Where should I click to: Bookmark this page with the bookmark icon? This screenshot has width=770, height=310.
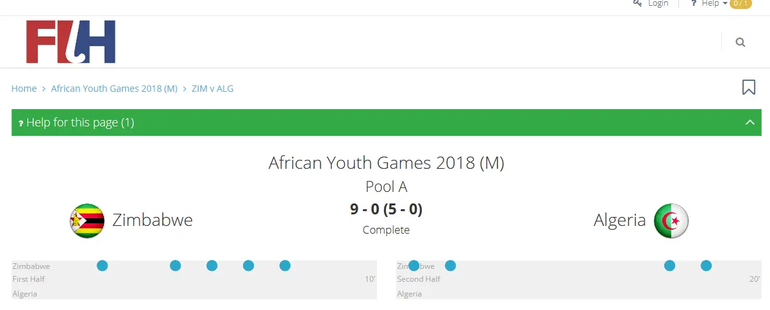tap(748, 87)
